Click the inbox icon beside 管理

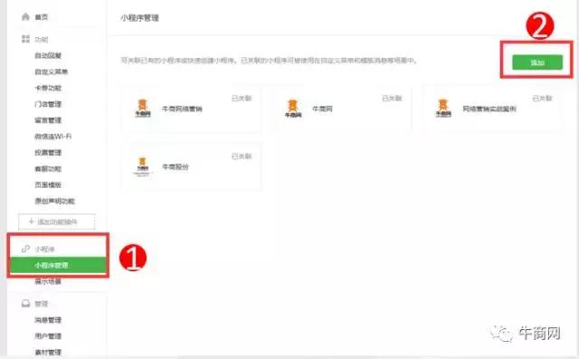click(x=25, y=304)
